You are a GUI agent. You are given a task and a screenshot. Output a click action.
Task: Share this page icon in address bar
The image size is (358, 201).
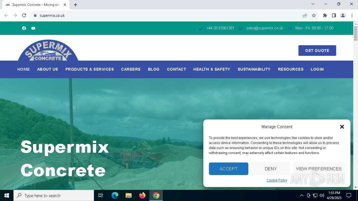305,15
